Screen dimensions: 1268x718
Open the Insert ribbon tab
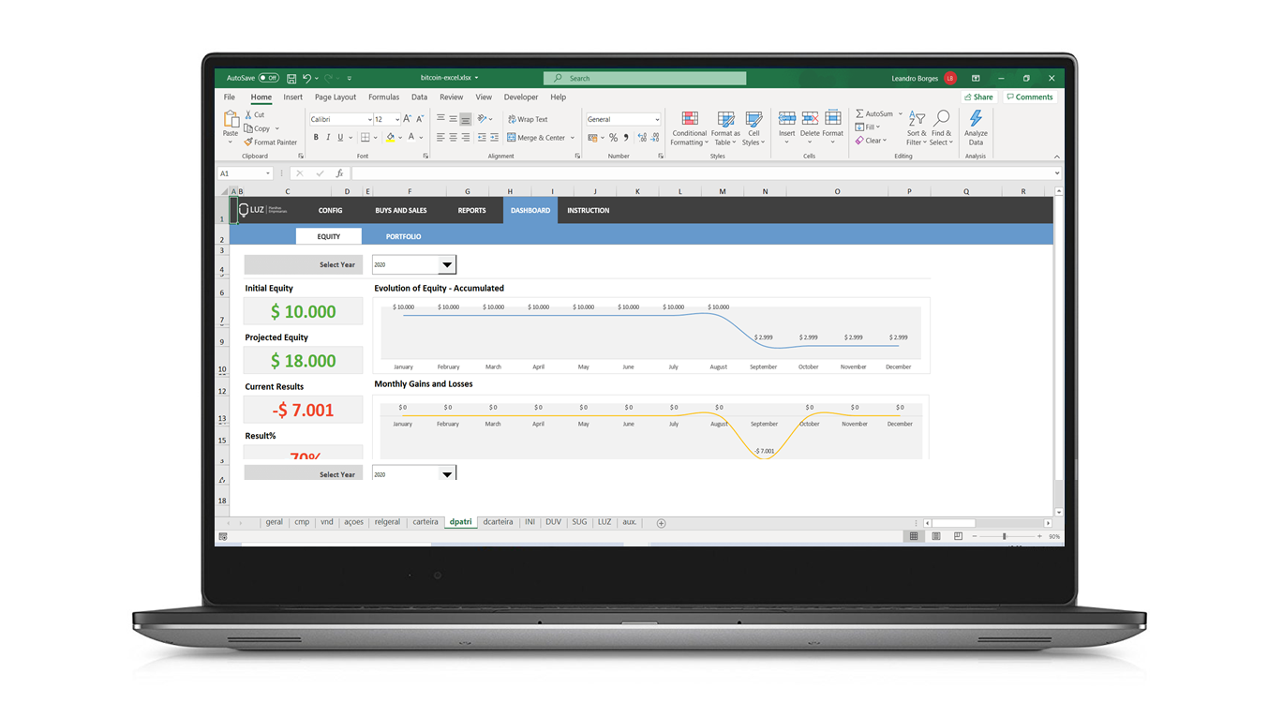(x=293, y=97)
